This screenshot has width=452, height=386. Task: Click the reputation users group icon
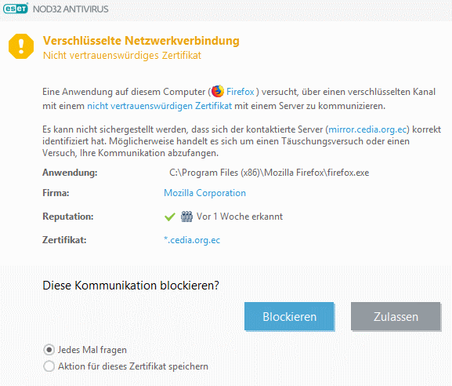186,217
